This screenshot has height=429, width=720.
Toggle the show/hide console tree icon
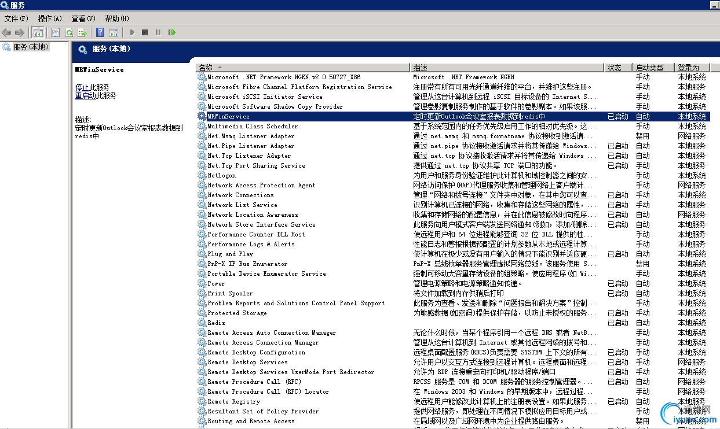tap(38, 33)
